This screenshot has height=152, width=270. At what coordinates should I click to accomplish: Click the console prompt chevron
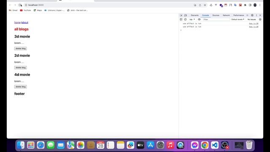pyautogui.click(x=181, y=30)
